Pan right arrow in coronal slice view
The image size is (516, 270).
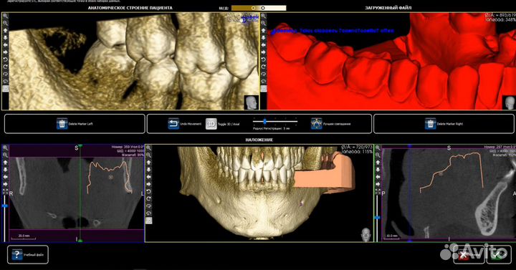point(5,184)
